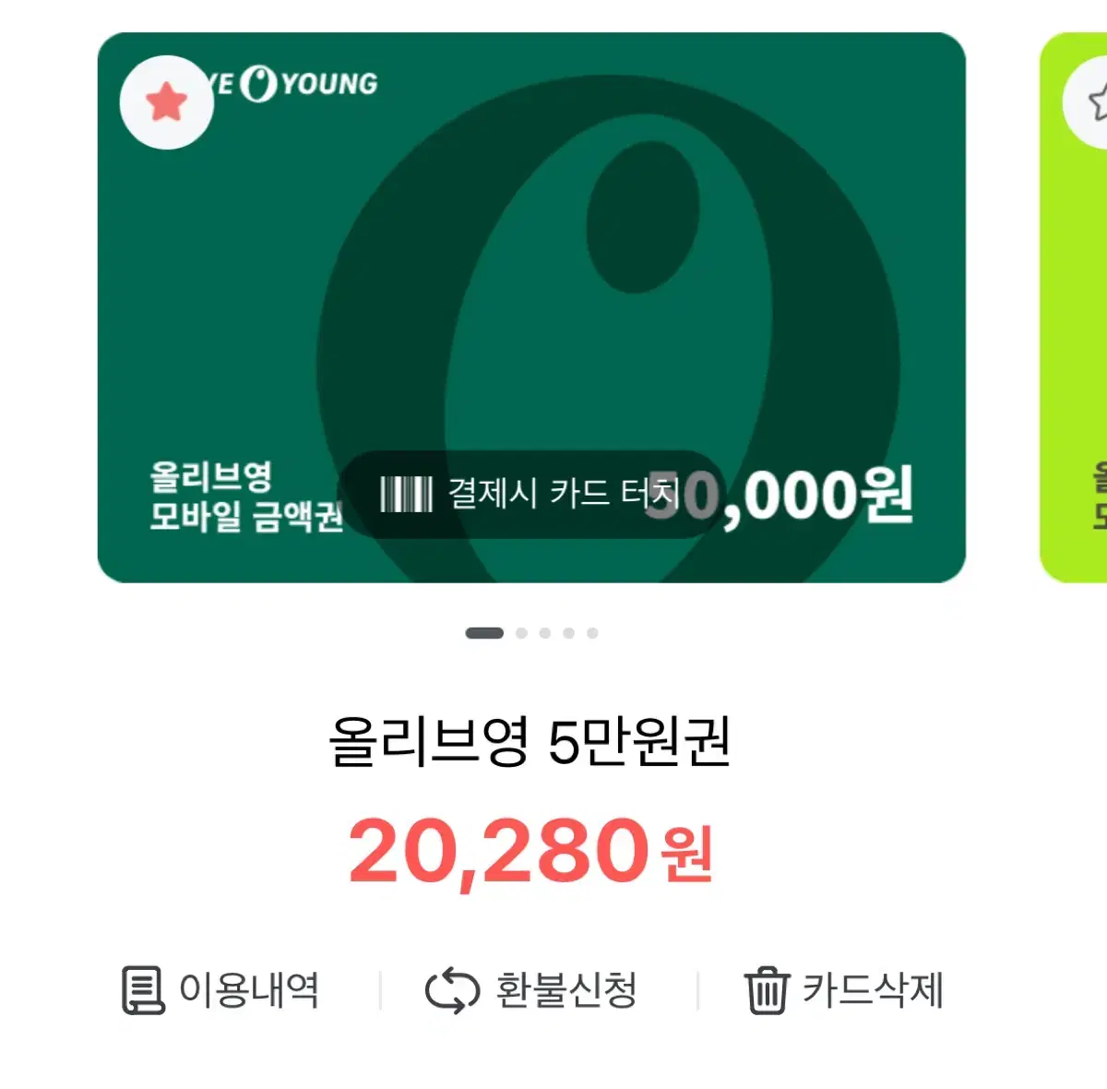Viewport: 1107px width, 1089px height.
Task: Tap the barcode icon in payment pill
Action: [x=406, y=494]
